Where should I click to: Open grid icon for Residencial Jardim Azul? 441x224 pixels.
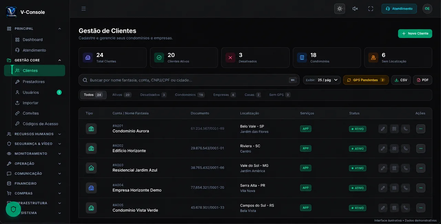394,168
